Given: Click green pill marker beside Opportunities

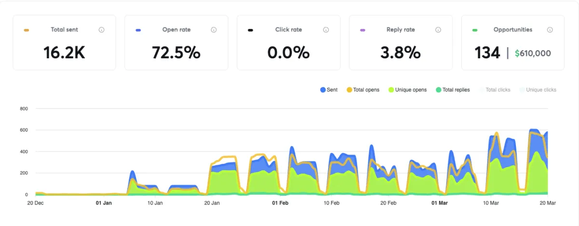Looking at the screenshot, I should coord(475,30).
